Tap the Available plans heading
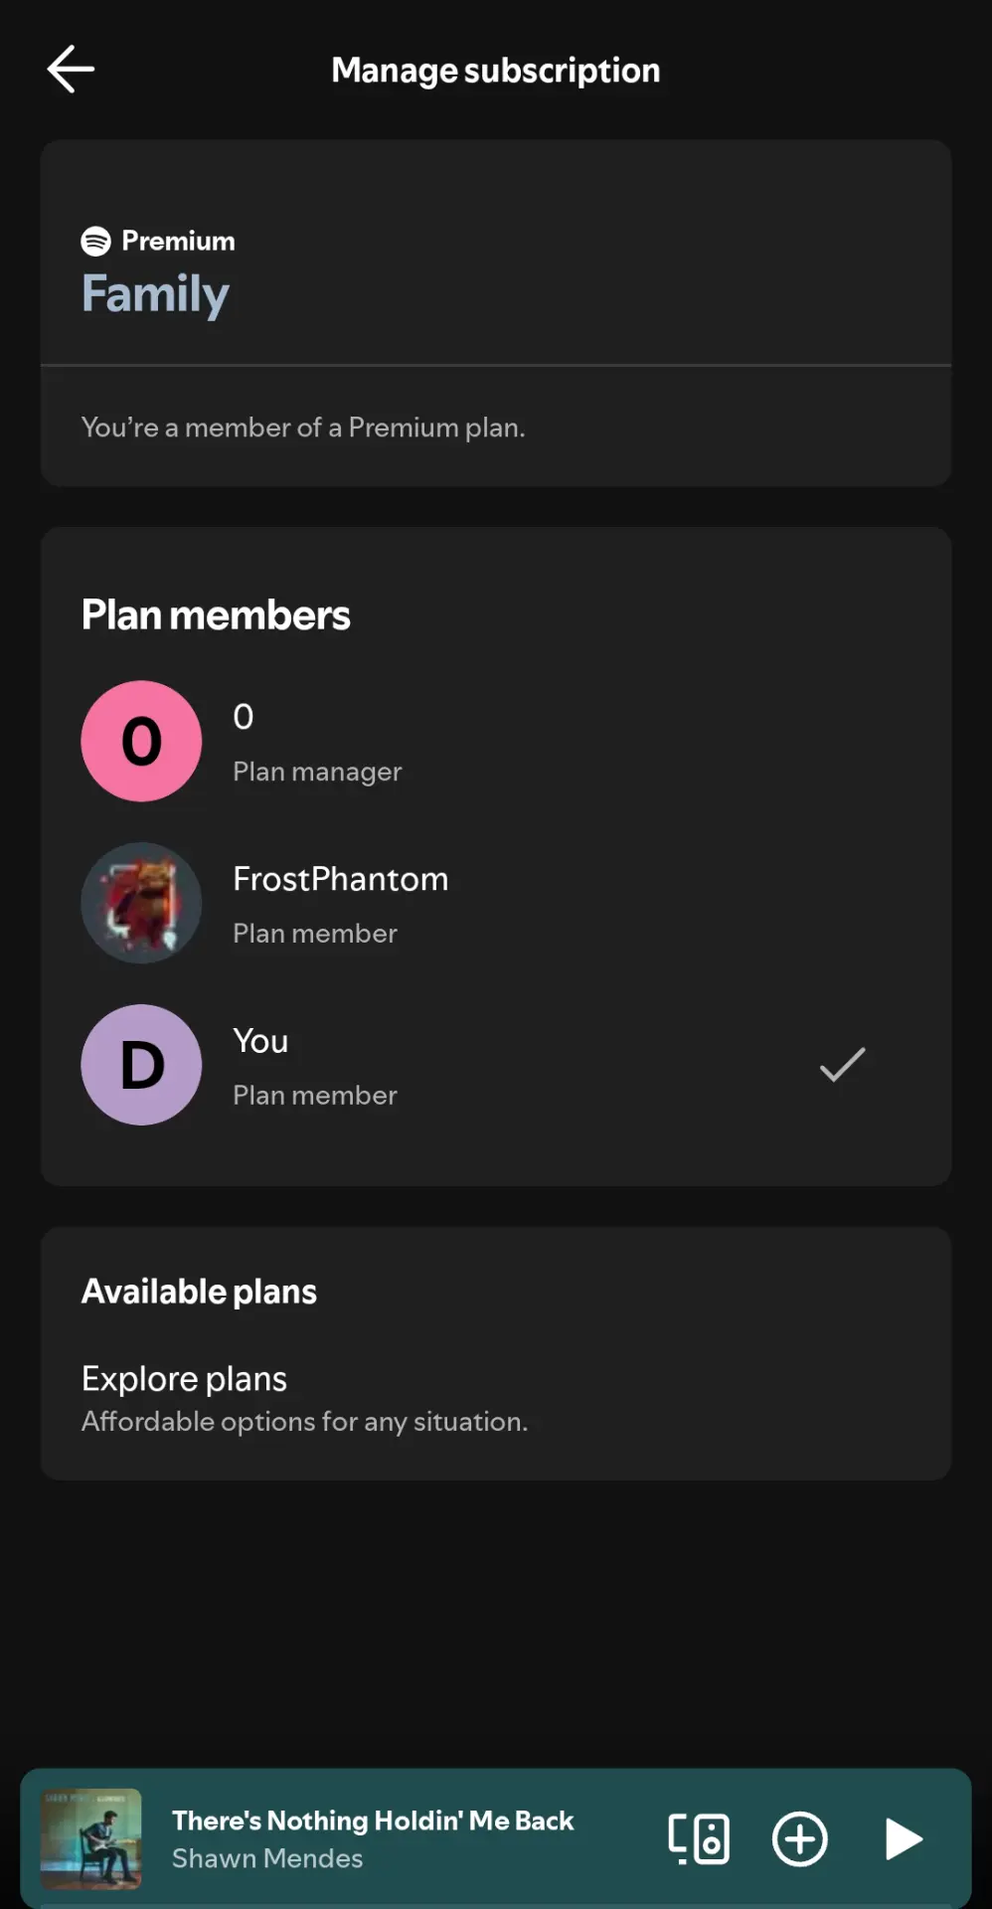Screen dimensions: 992x1909 (x=199, y=1291)
